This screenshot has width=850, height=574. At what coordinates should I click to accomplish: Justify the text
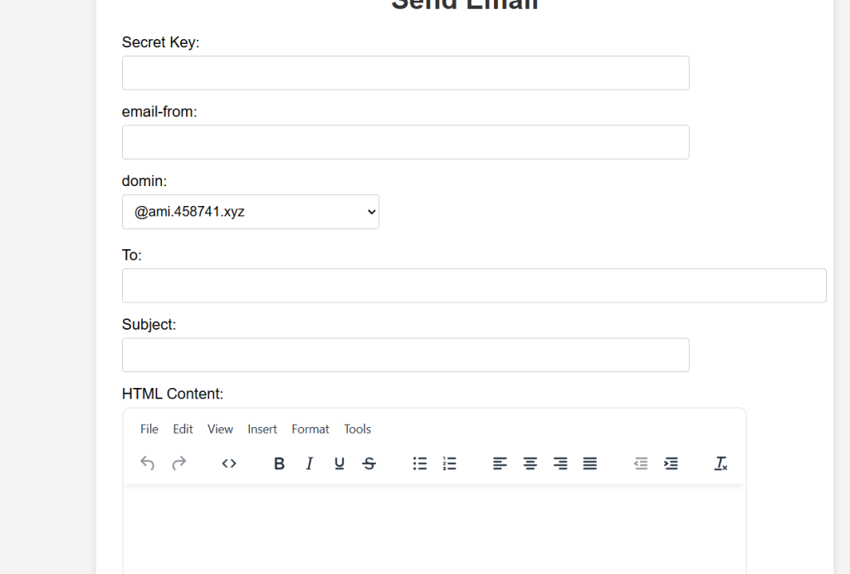pyautogui.click(x=590, y=464)
